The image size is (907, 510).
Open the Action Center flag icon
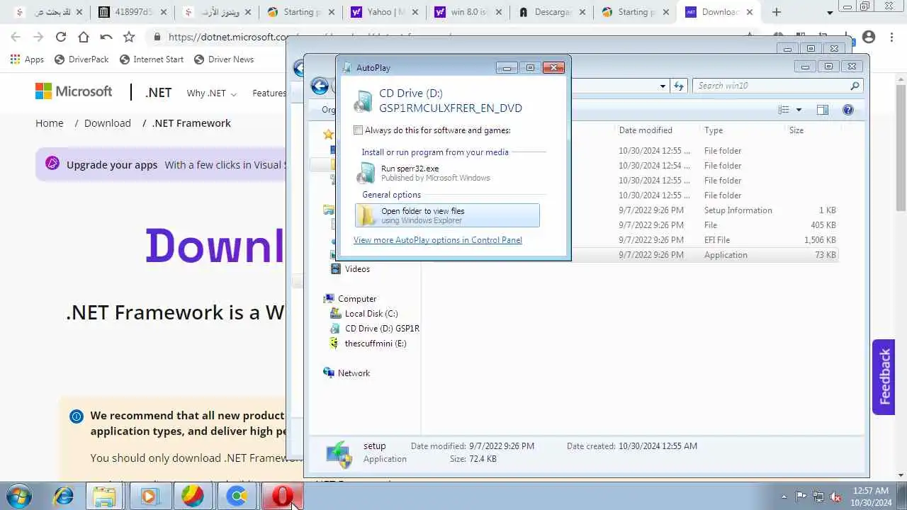point(801,497)
